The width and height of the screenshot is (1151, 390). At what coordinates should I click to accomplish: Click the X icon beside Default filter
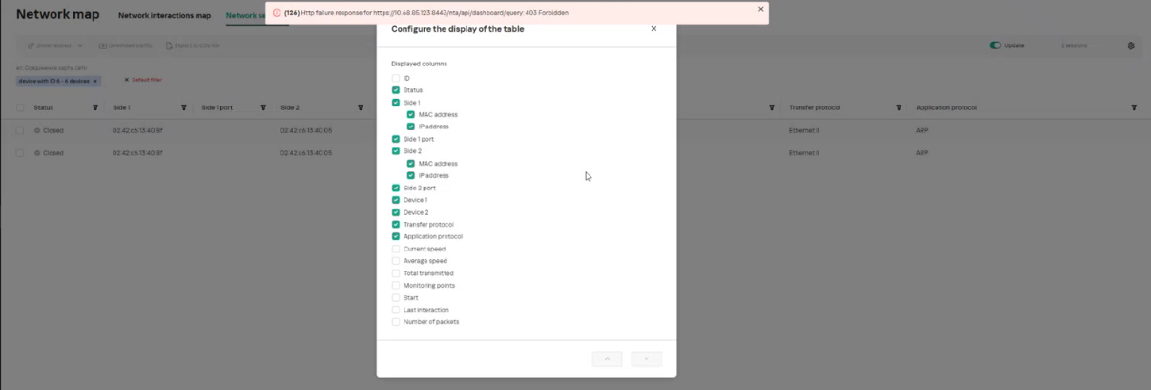[x=126, y=80]
